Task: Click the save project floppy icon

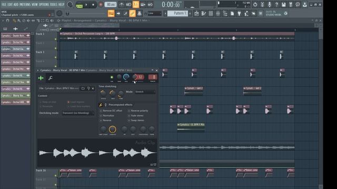Action: coord(284,5)
